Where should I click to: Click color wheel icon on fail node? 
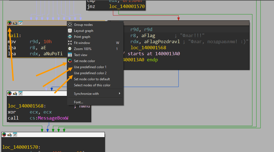(10, 23)
